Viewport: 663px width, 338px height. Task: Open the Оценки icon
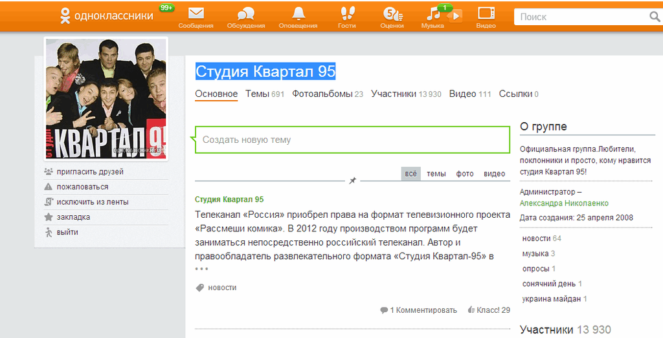[392, 14]
